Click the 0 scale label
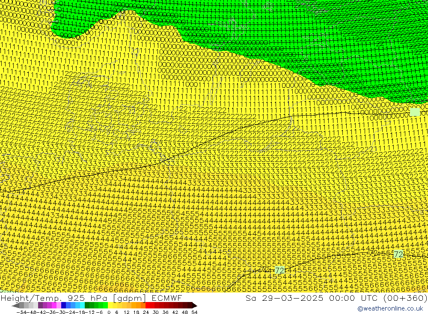This screenshot has height=314, width=428. click(109, 312)
